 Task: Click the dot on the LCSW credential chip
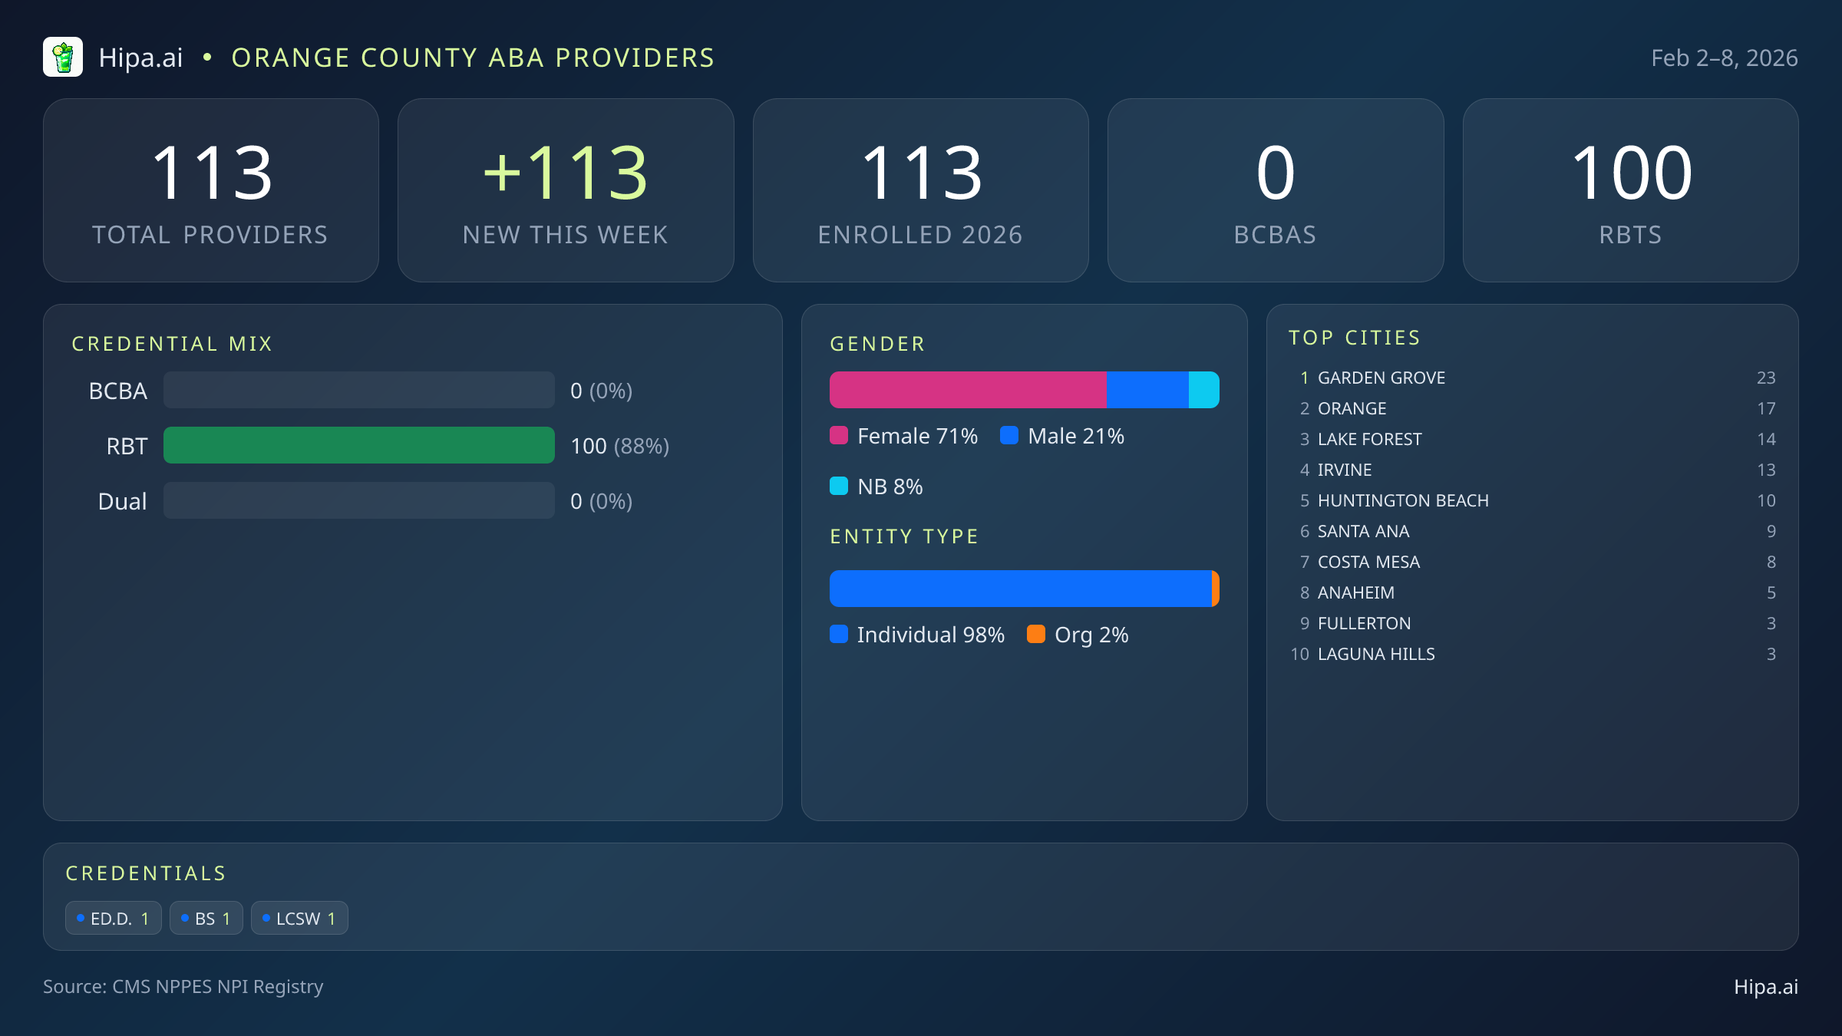(266, 917)
